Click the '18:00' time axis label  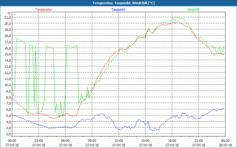coord(172,141)
